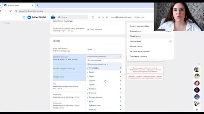The image size is (204, 114).
Task: Open site information icon in address bar
Action: [16, 11]
